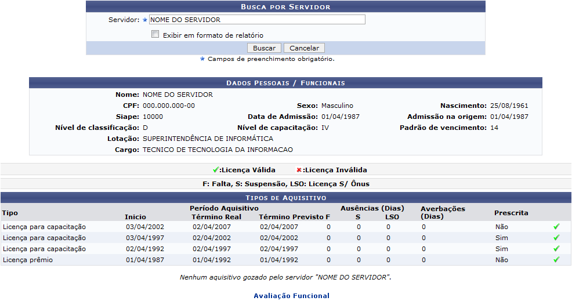Click the Averbações (Dias) column header
The width and height of the screenshot is (572, 301).
tap(443, 212)
